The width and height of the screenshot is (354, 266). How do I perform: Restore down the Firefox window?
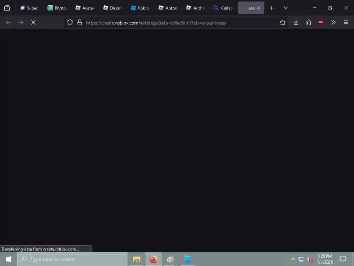(330, 8)
